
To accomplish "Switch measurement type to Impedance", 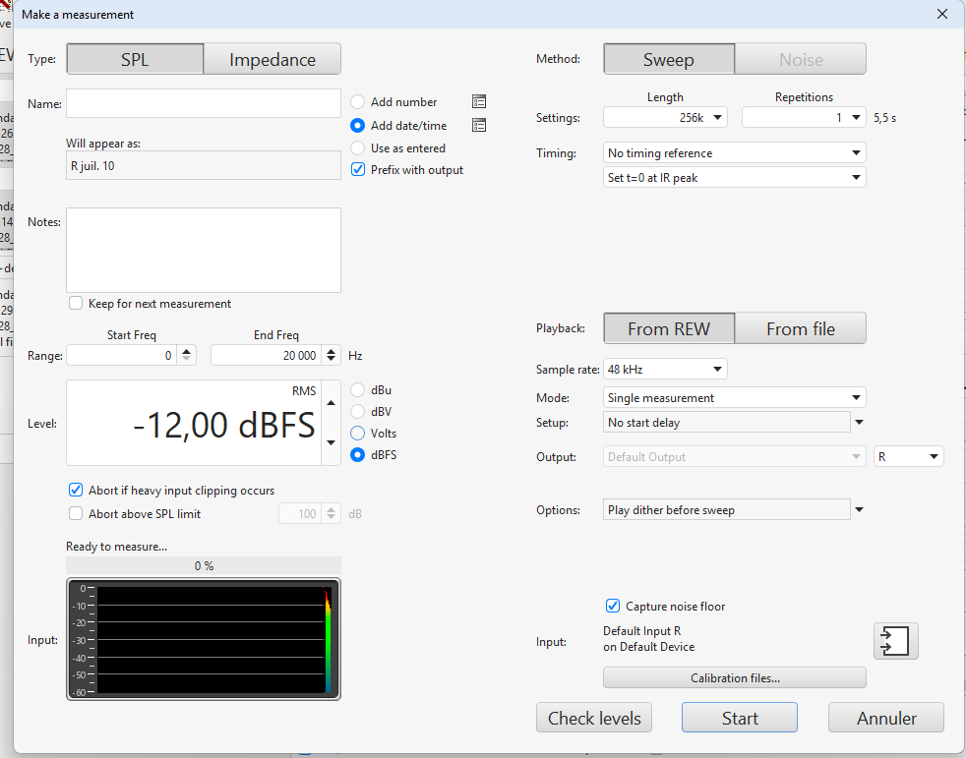I will (272, 59).
